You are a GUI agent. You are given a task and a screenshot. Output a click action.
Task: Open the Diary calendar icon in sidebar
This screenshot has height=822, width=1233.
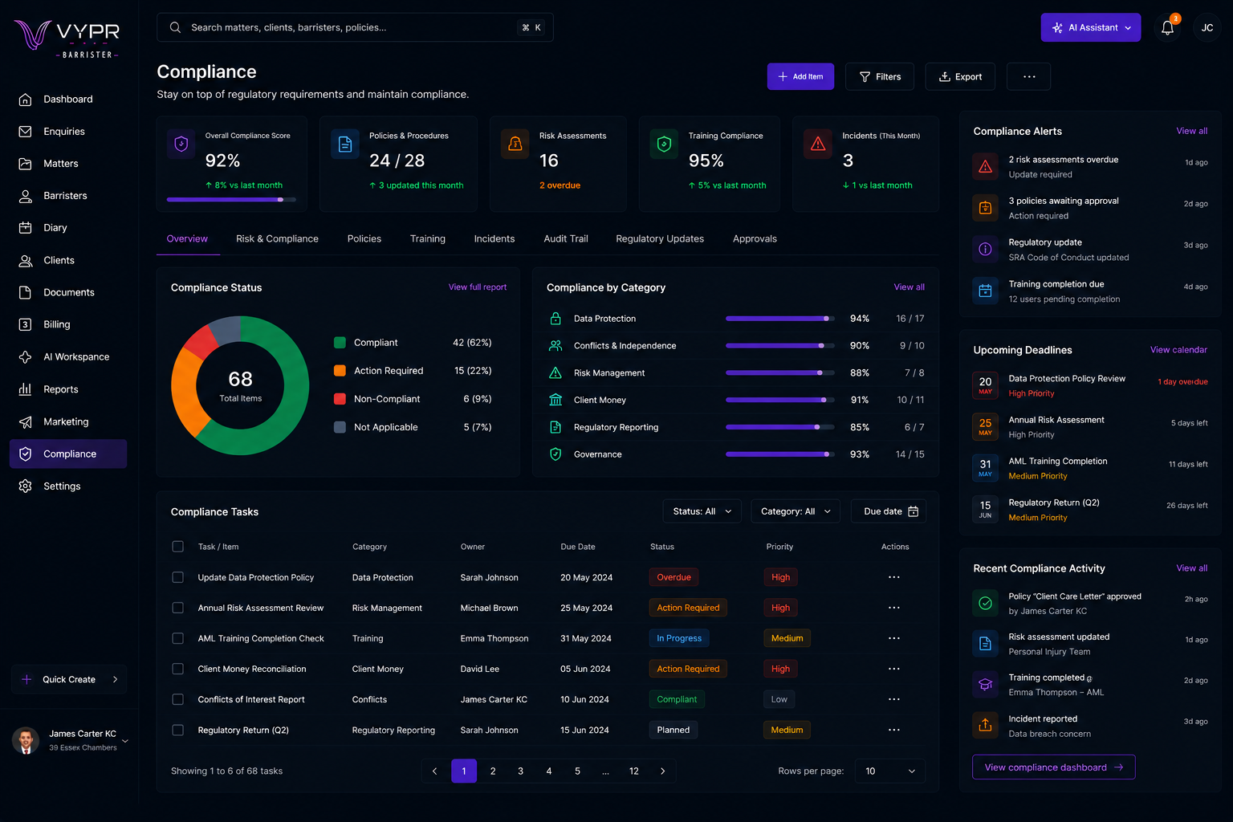pyautogui.click(x=25, y=228)
